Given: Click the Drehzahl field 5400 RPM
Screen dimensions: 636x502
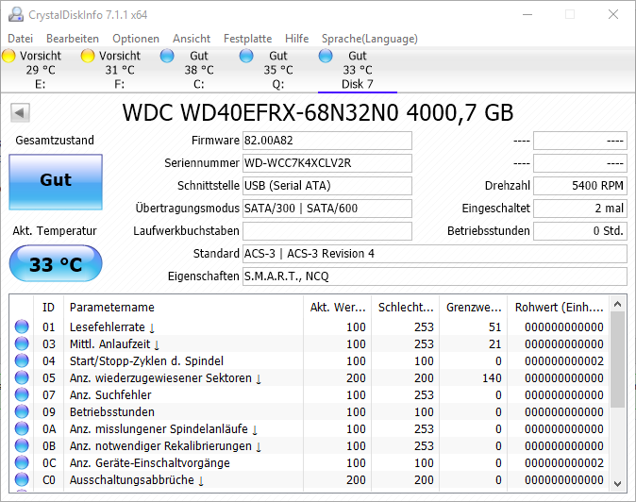Looking at the screenshot, I should coord(580,186).
